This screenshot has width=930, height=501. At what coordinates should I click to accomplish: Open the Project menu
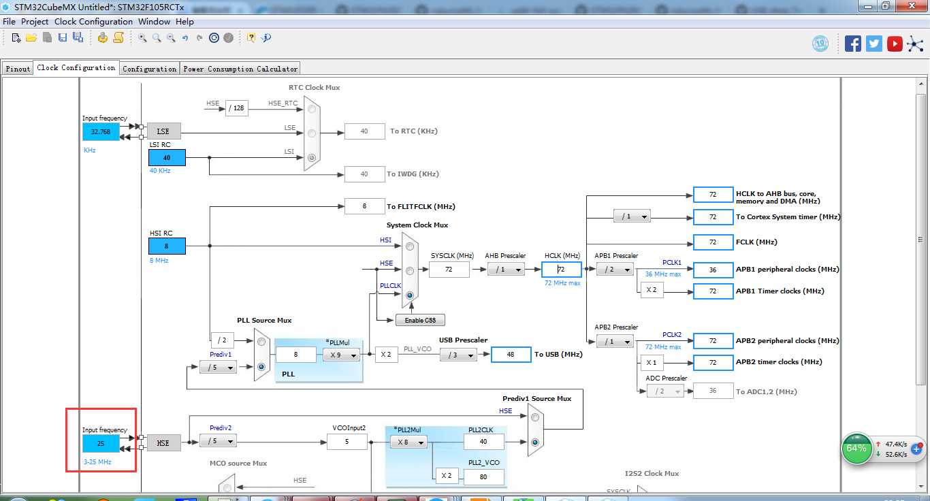coord(35,21)
